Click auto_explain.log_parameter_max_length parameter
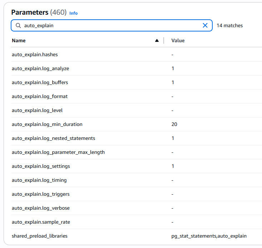The image size is (262, 248). point(58,152)
